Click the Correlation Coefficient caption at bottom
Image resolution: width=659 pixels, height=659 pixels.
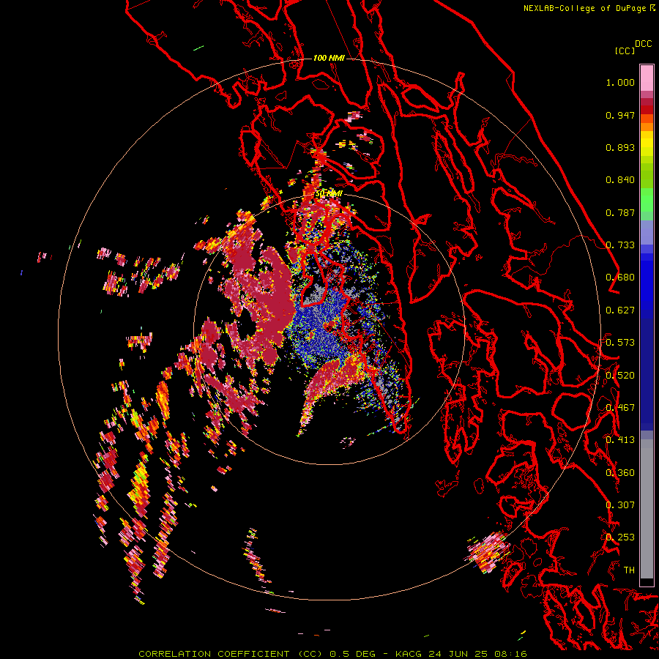pyautogui.click(x=332, y=654)
